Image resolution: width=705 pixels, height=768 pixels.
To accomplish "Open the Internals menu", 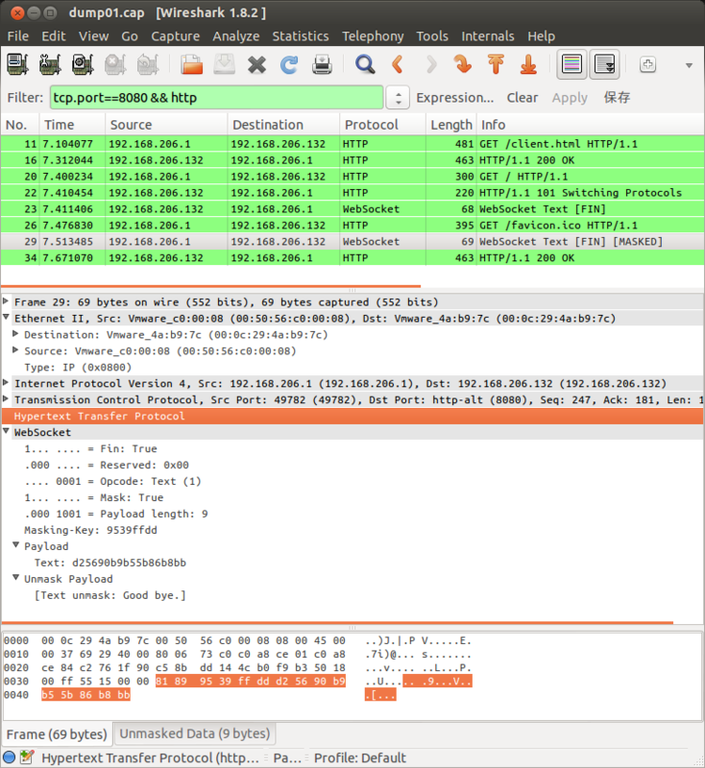I will 488,36.
